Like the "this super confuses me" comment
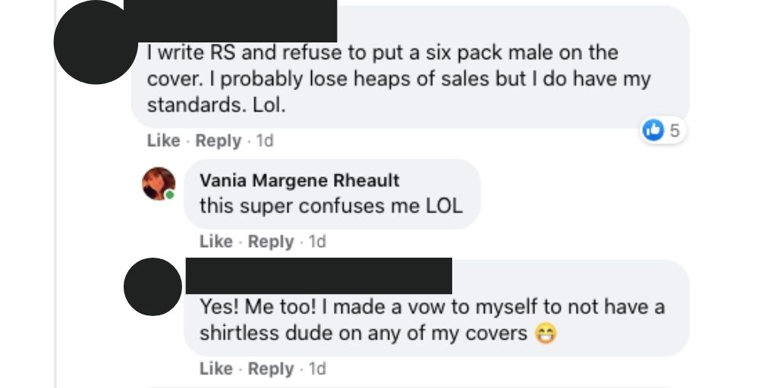This screenshot has width=777, height=388. [215, 242]
